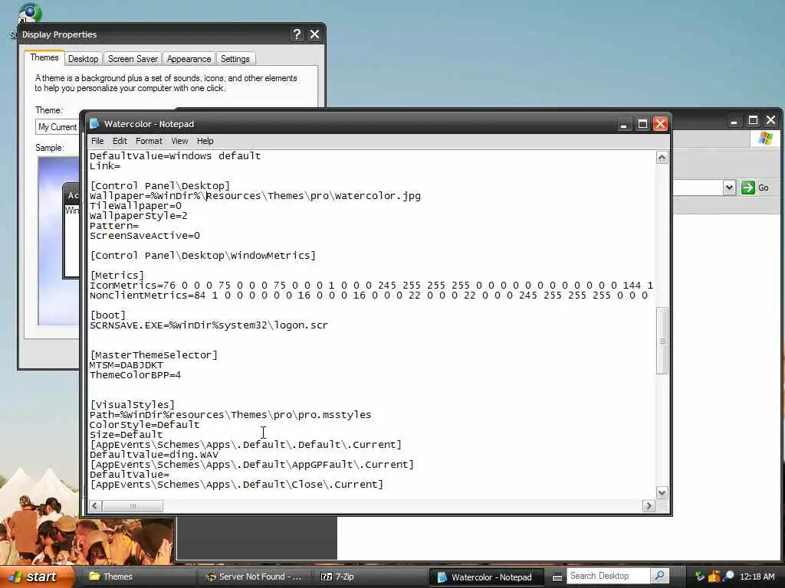785x588 pixels.
Task: Click the down arrow of Notepad's vertical scrollbar
Action: tap(662, 493)
